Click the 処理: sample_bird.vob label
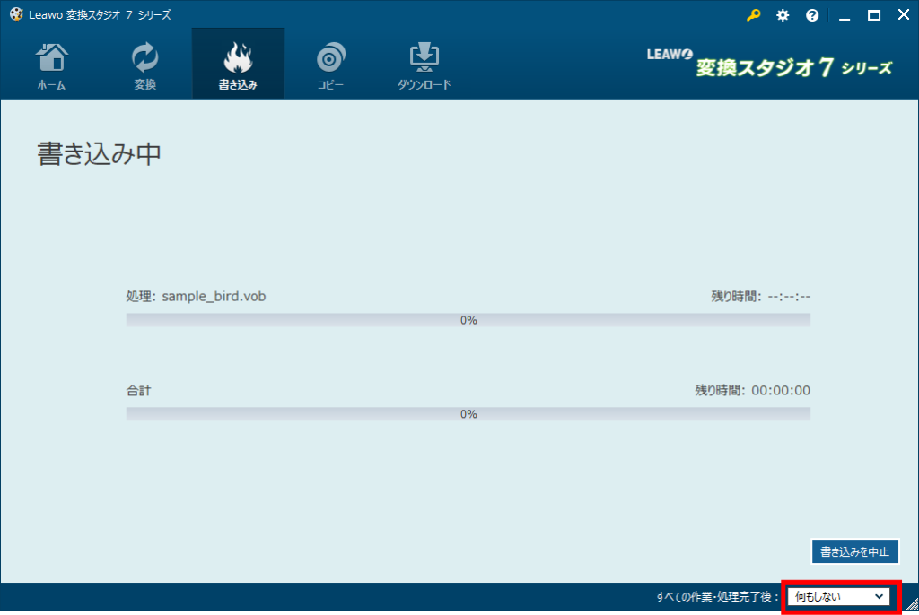919x615 pixels. (x=197, y=297)
